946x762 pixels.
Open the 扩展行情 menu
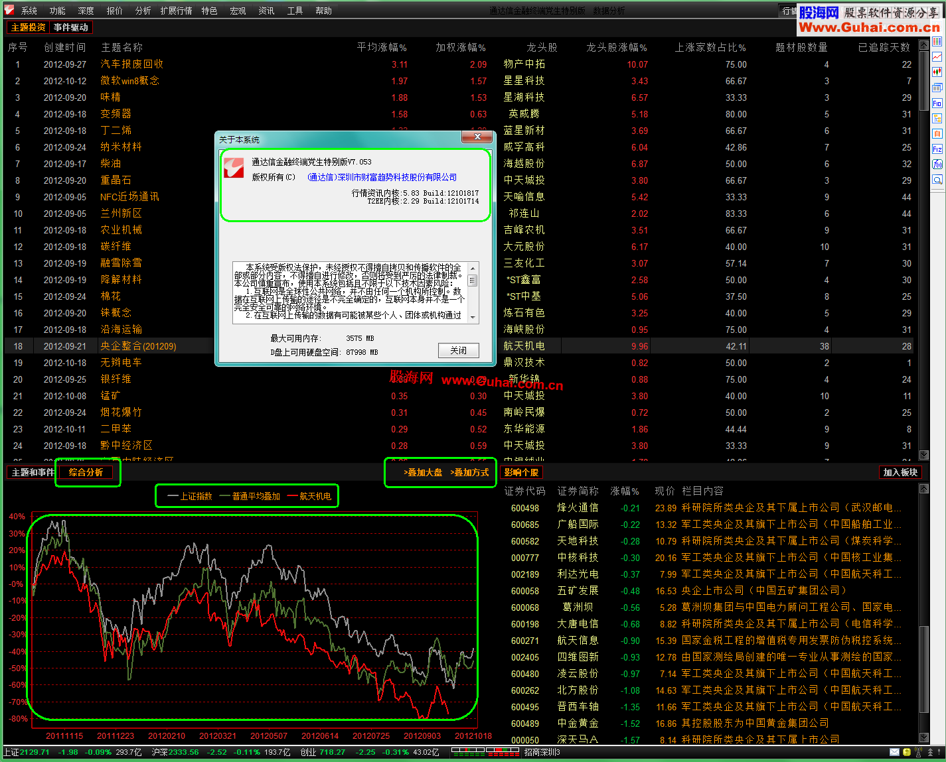tap(176, 11)
